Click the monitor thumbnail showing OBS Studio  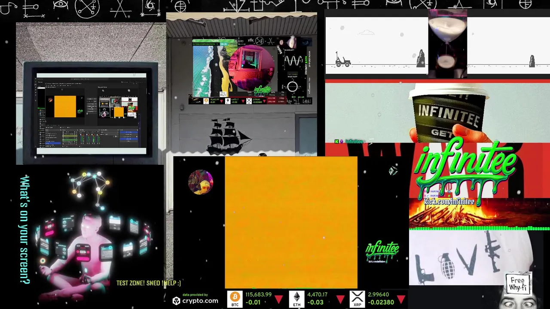91,113
